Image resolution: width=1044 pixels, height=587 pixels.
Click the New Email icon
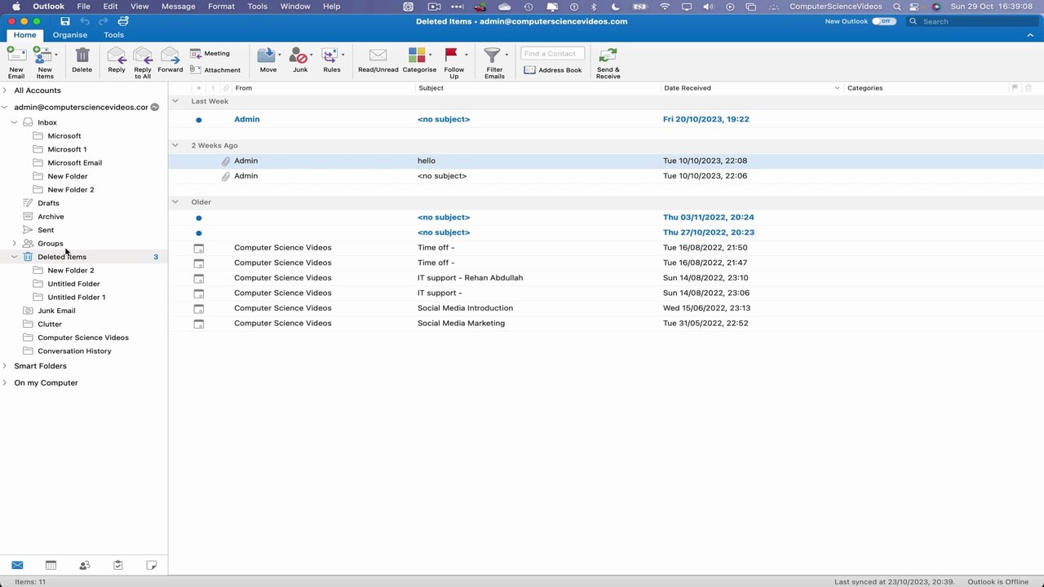tap(16, 56)
